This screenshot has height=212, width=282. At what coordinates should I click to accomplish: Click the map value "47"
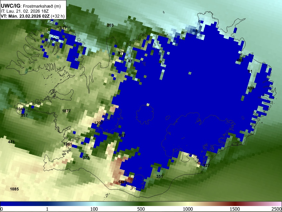tap(130, 61)
